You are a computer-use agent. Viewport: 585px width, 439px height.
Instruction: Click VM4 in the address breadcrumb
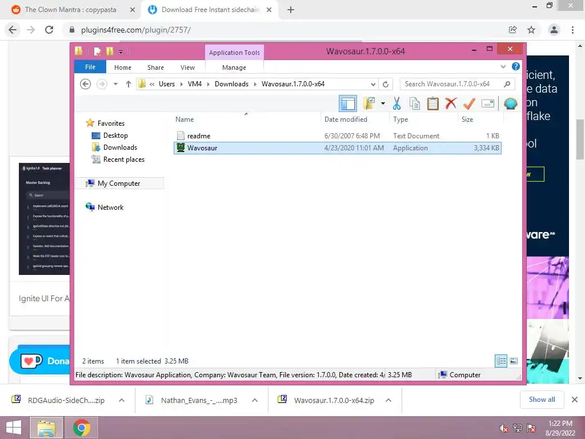point(195,84)
